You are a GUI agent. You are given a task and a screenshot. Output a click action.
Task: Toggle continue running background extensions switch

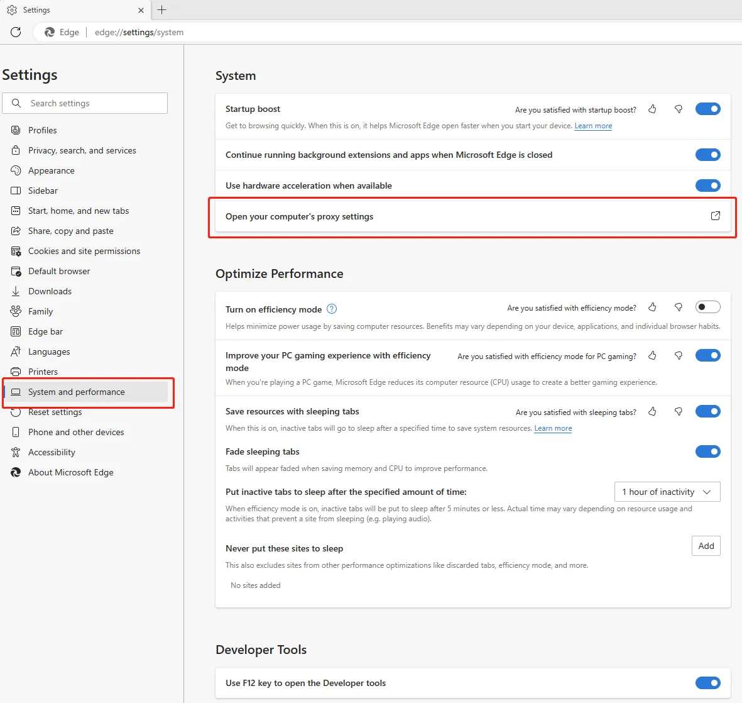(707, 155)
